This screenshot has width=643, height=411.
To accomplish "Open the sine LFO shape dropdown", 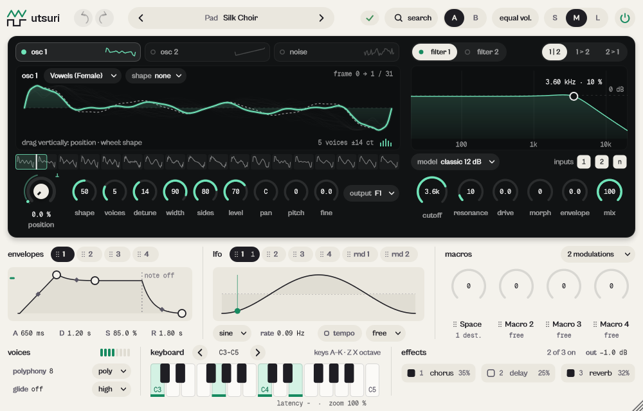I will (x=232, y=333).
